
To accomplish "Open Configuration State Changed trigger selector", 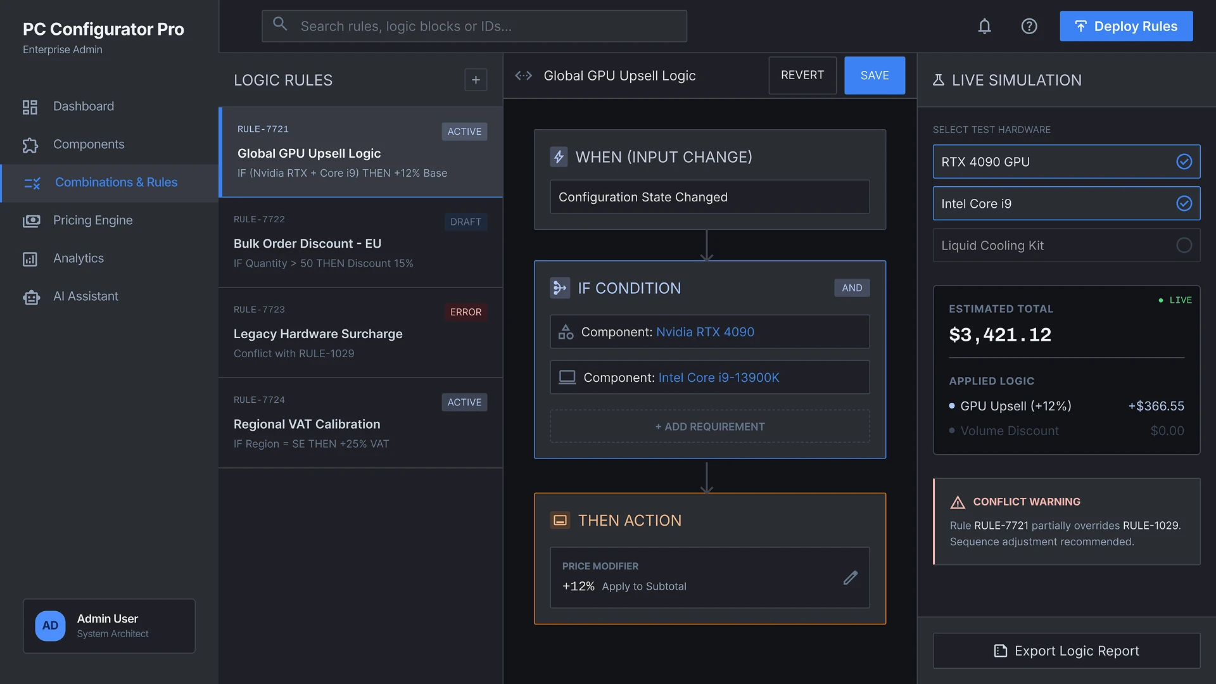I will pyautogui.click(x=709, y=197).
